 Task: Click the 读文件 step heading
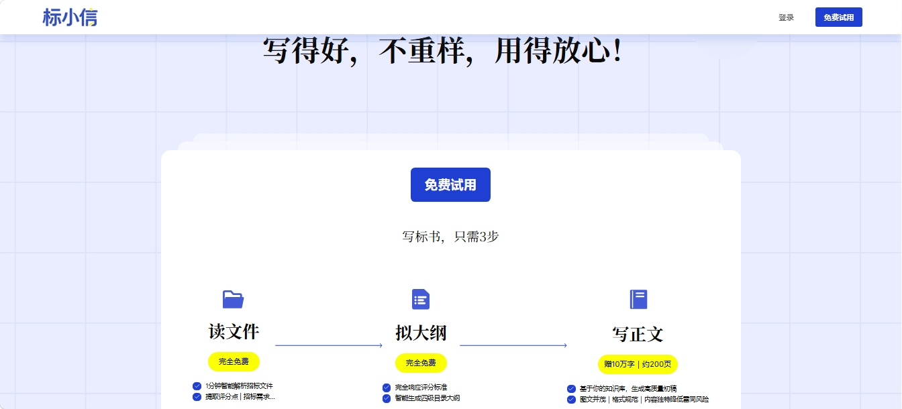234,331
